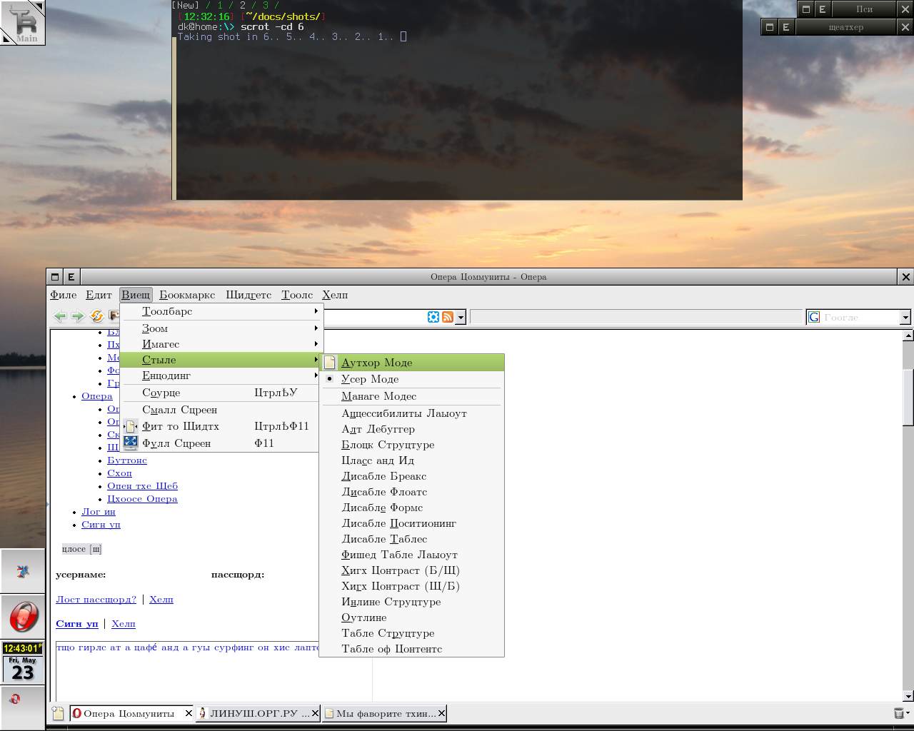This screenshot has width=914, height=731.
Task: Select the Усер Моде radio option
Action: point(412,379)
